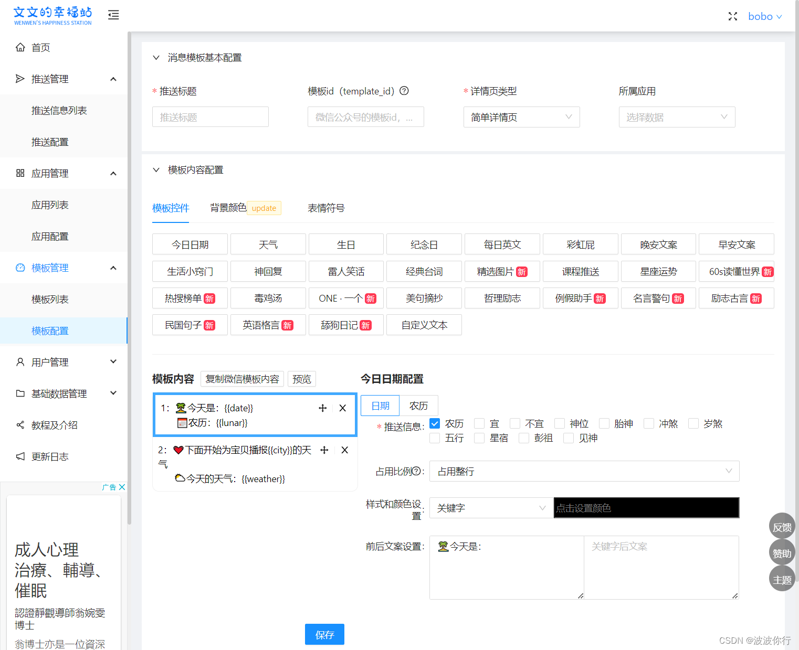The width and height of the screenshot is (799, 650).
Task: Click the help icon next to 模板id
Action: coord(404,91)
